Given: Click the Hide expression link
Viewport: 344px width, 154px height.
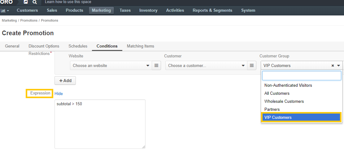Looking at the screenshot, I should [x=59, y=94].
